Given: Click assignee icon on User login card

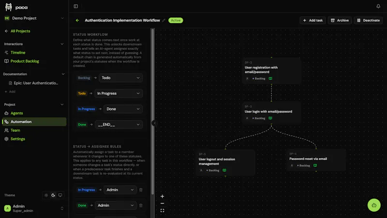Looking at the screenshot, I should click(x=247, y=118).
